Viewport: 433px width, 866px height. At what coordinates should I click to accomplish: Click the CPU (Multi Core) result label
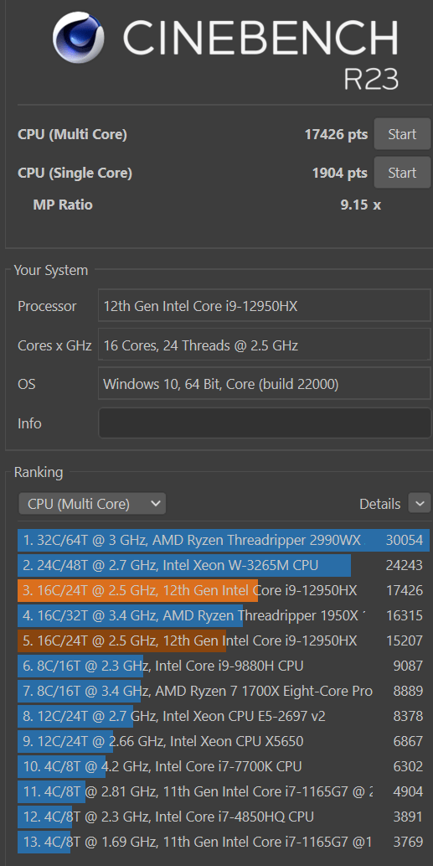tap(72, 134)
